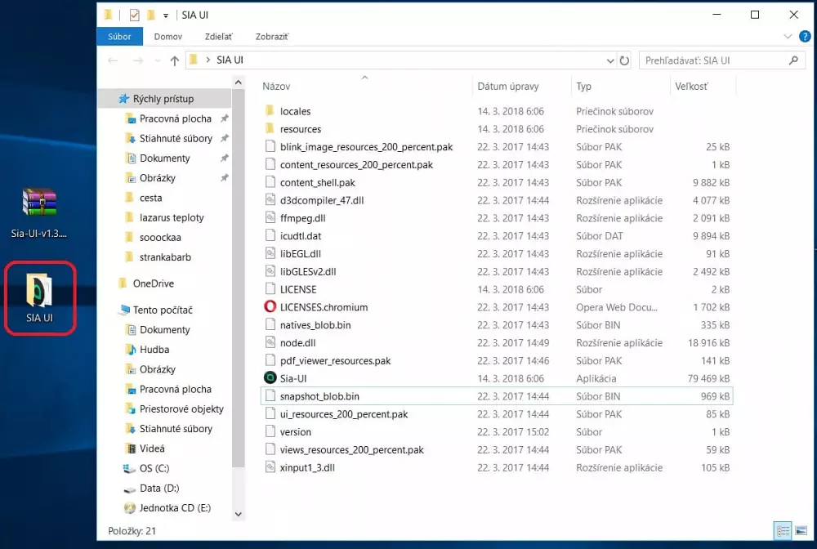Open the locales folder
Viewport: 817px width, 549px height.
click(295, 111)
